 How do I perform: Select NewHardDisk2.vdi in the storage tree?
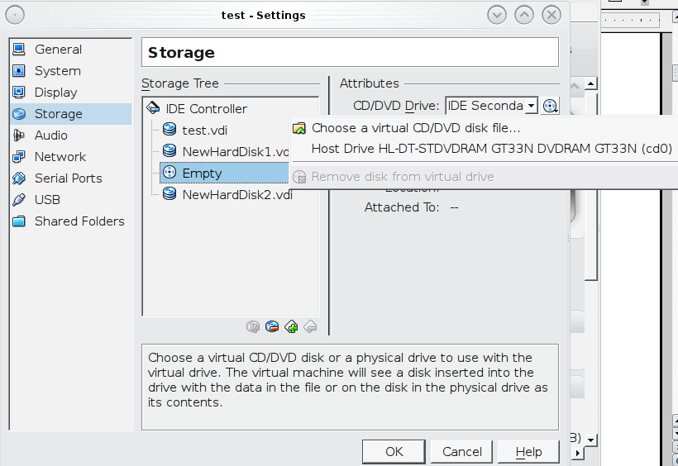(x=236, y=195)
